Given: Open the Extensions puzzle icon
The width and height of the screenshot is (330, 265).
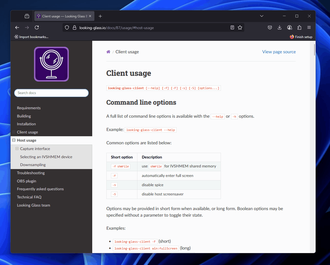Looking at the screenshot, I should coord(299,27).
